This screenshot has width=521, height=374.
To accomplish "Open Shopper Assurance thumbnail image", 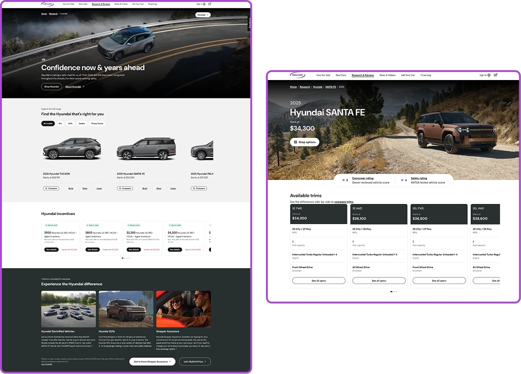I will click(x=184, y=309).
